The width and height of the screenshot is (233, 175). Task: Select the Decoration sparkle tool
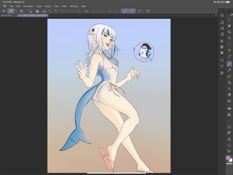[x=229, y=89]
